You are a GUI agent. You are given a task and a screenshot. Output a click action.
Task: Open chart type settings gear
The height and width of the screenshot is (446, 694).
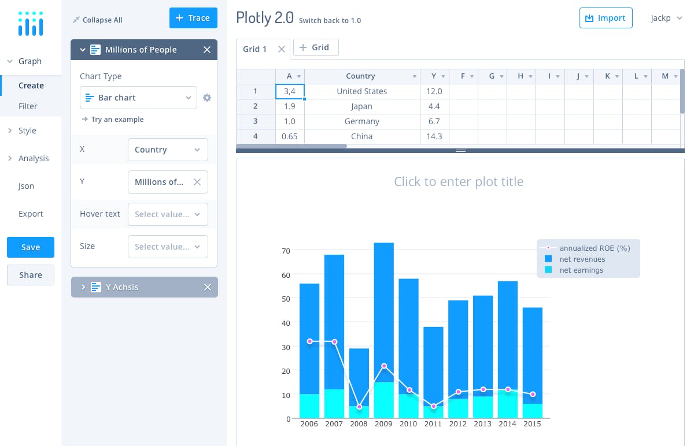click(x=207, y=98)
